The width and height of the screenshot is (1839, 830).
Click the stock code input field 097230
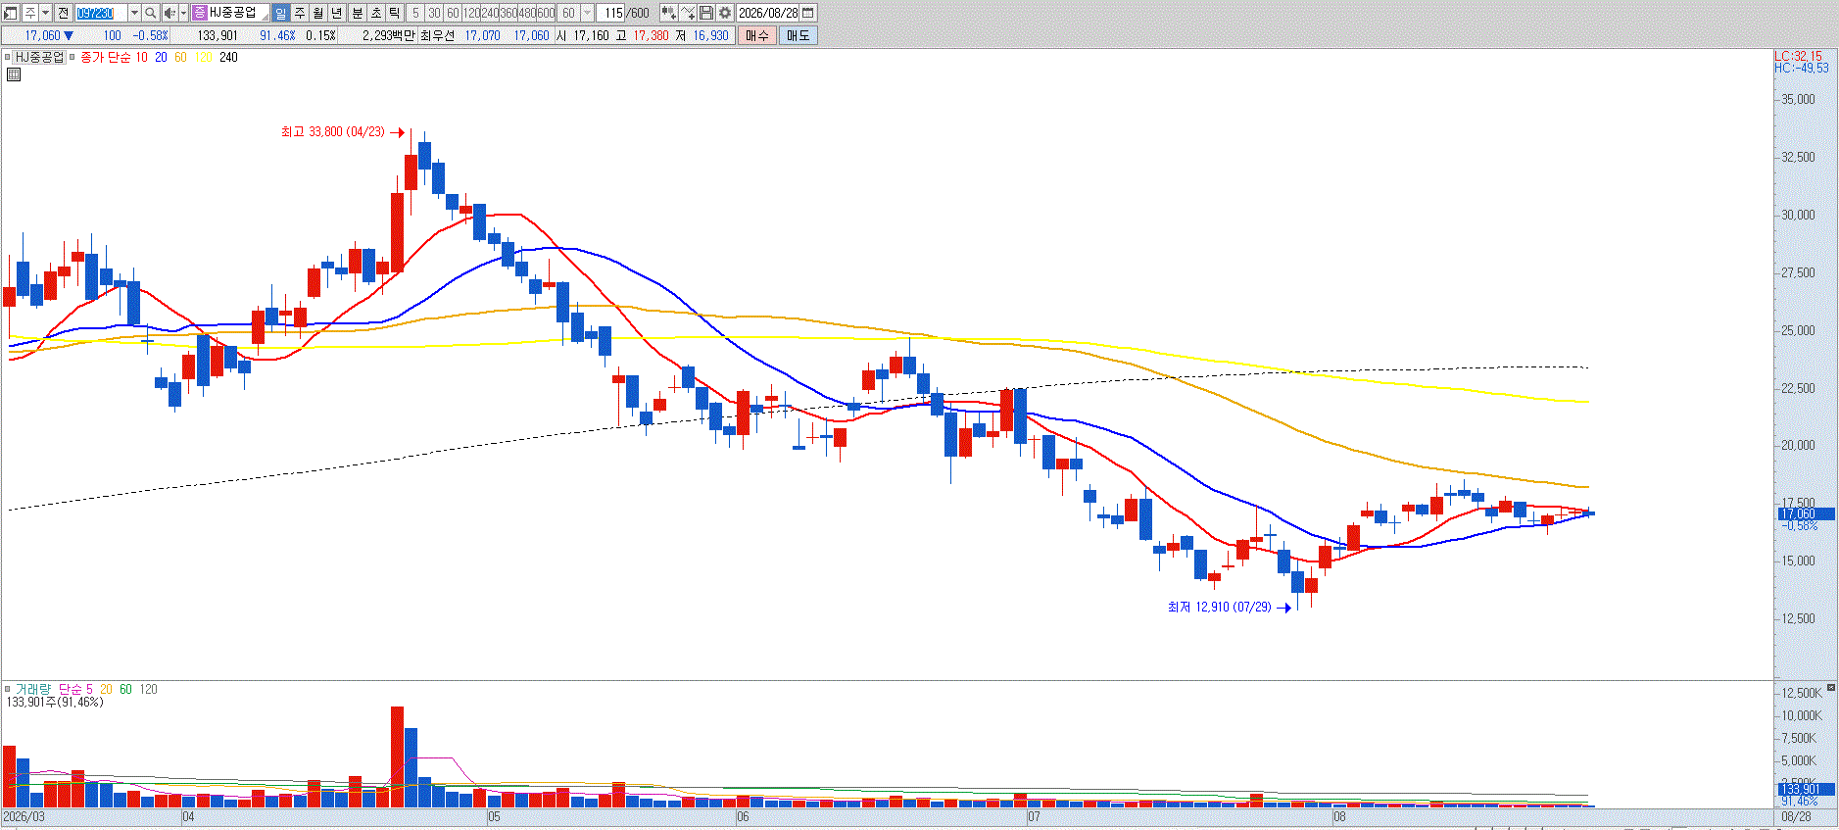pyautogui.click(x=102, y=13)
